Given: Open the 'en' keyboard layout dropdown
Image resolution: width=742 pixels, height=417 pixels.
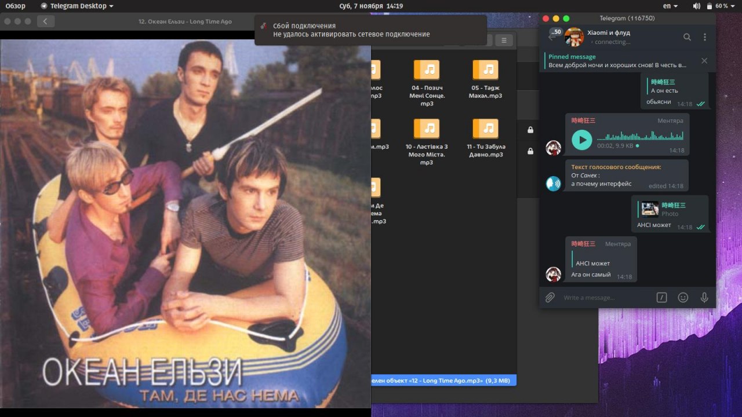Looking at the screenshot, I should pyautogui.click(x=670, y=6).
